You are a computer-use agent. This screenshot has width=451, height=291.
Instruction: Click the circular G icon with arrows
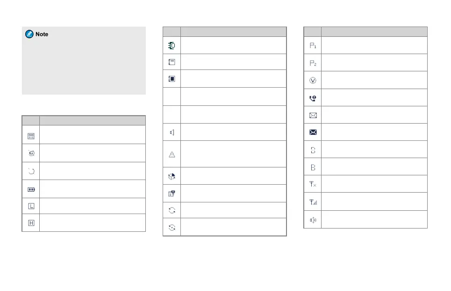[x=31, y=153]
